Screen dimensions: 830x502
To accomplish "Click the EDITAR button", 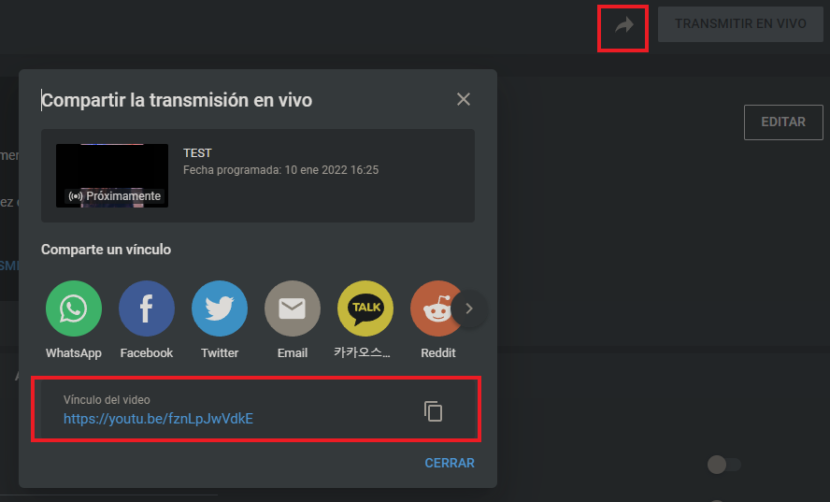I will pyautogui.click(x=783, y=122).
